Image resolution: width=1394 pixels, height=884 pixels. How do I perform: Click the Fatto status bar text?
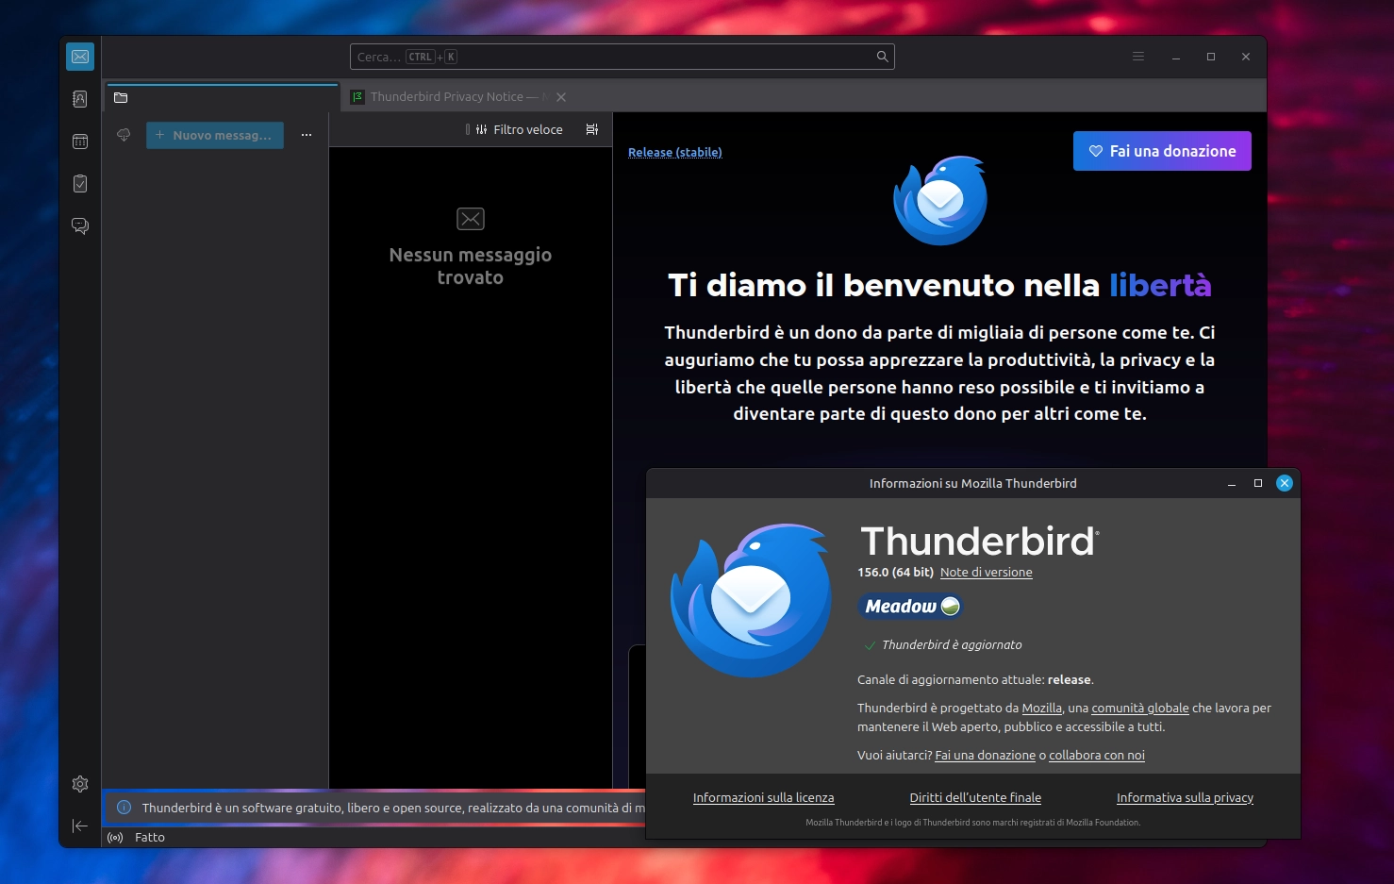click(150, 838)
